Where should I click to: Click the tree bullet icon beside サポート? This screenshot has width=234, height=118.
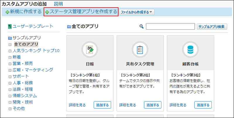[x=10, y=77]
